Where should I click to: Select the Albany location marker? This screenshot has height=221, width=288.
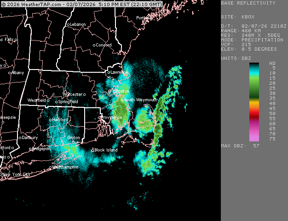click(x=9, y=73)
